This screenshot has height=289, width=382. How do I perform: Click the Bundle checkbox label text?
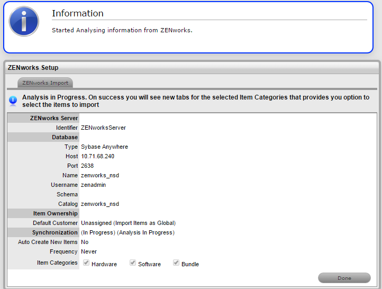(190, 264)
